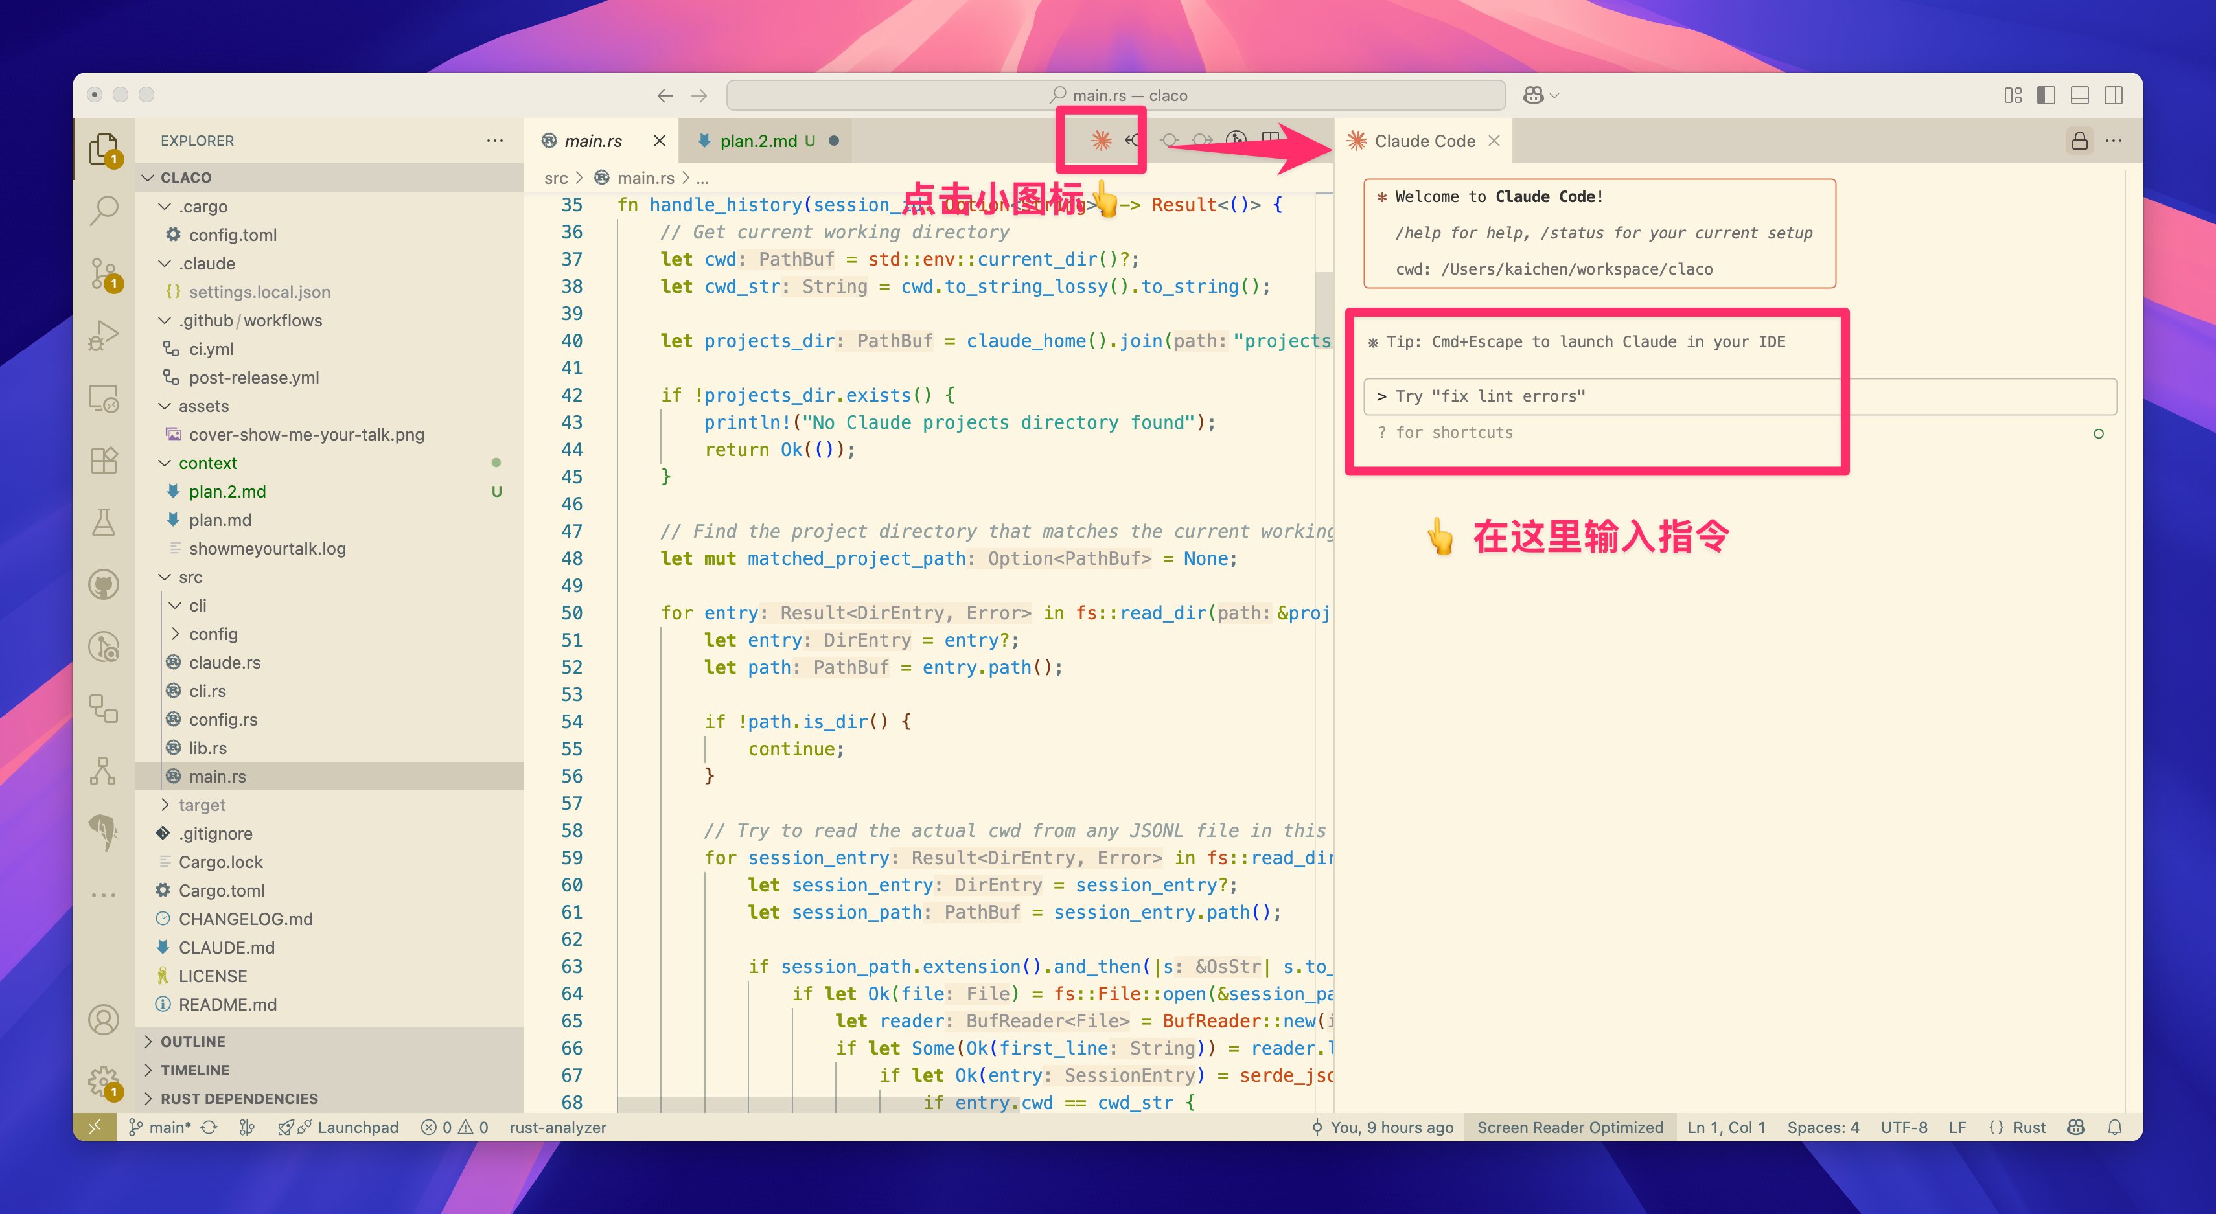Click the main* branch in status bar
This screenshot has width=2216, height=1214.
(160, 1127)
